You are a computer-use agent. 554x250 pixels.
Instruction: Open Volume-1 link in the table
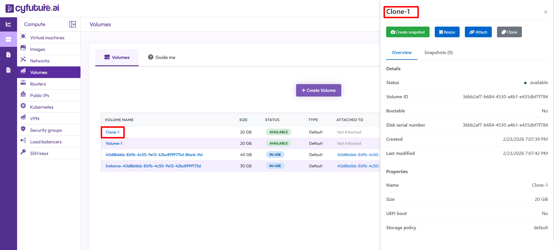(114, 143)
